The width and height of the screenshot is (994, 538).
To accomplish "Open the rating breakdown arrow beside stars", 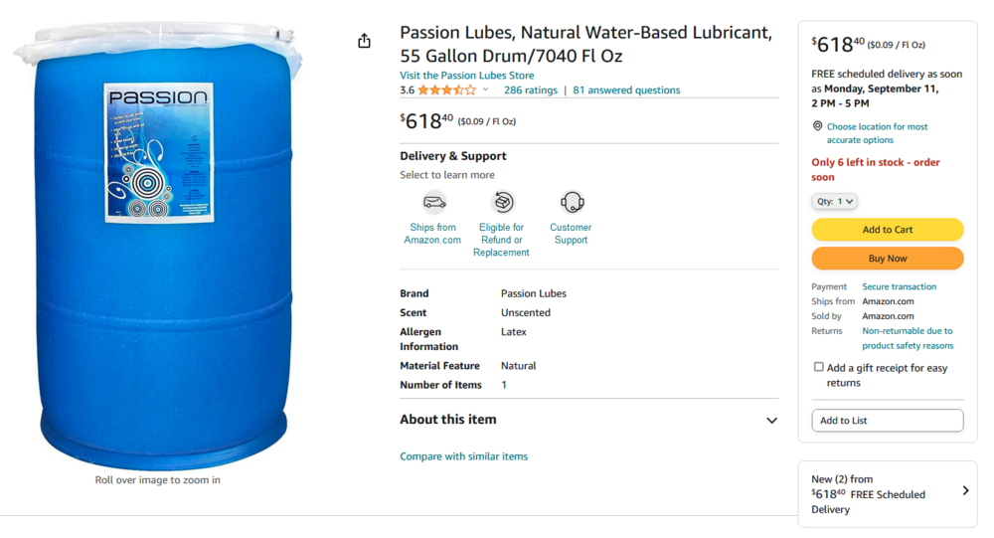I will pyautogui.click(x=485, y=90).
